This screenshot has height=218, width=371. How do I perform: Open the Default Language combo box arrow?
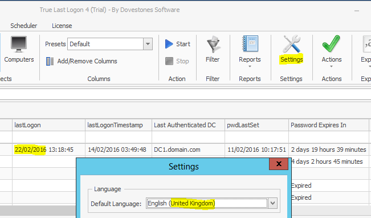tap(273, 203)
